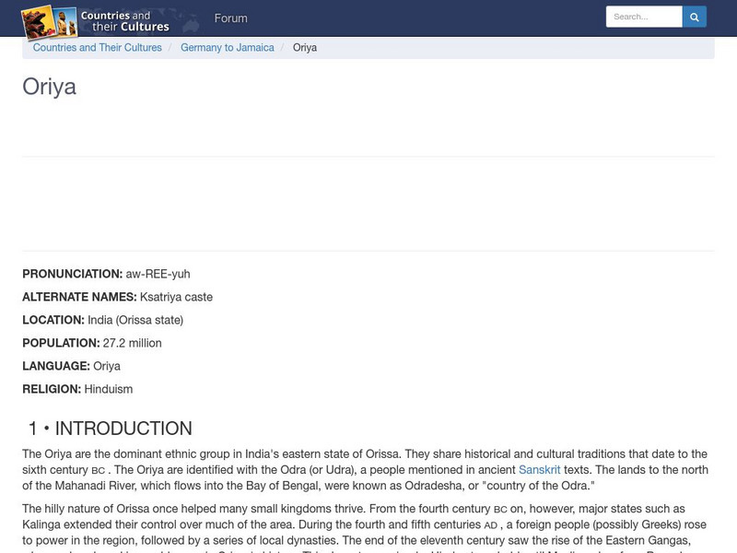This screenshot has width=737, height=553.
Task: Open the Forum menu item
Action: (231, 18)
